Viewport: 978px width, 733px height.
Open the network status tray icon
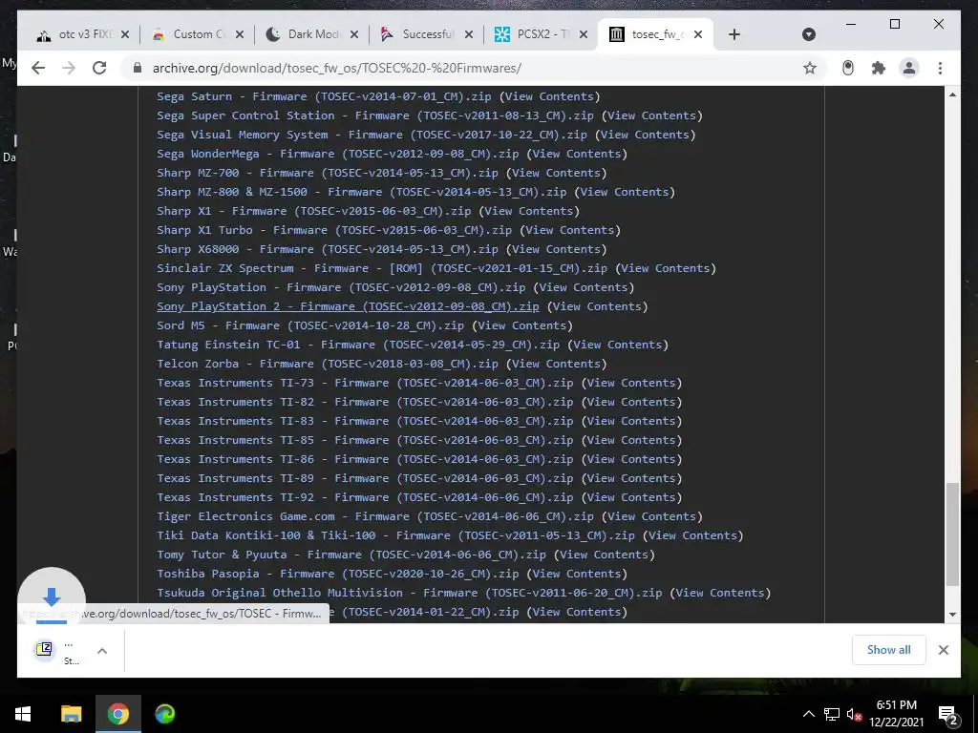pos(831,714)
